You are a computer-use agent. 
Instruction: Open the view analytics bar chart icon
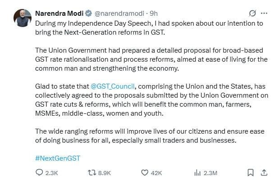197,172
